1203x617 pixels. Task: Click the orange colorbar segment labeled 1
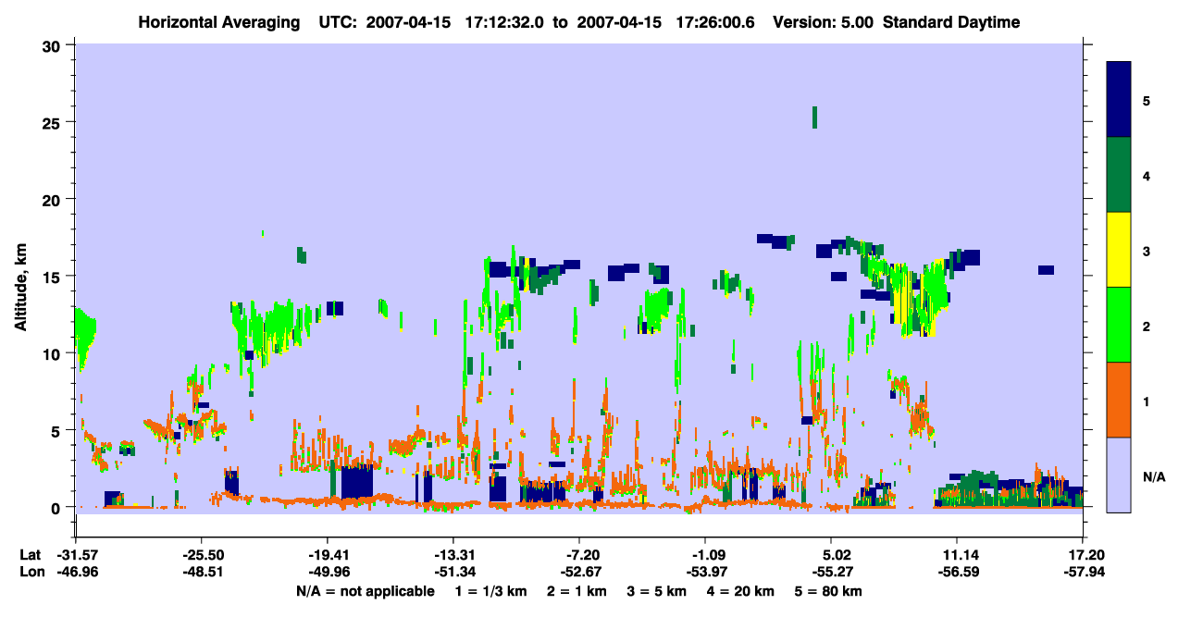point(1119,400)
